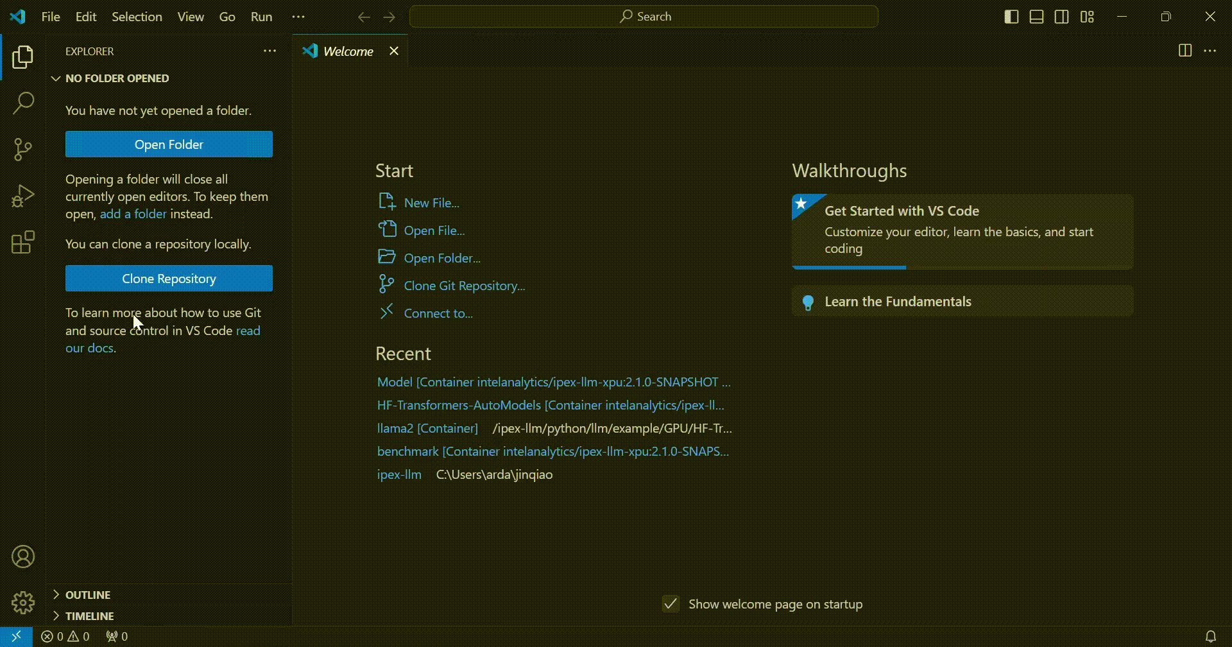Open the Run menu
The width and height of the screenshot is (1232, 647).
point(261,17)
